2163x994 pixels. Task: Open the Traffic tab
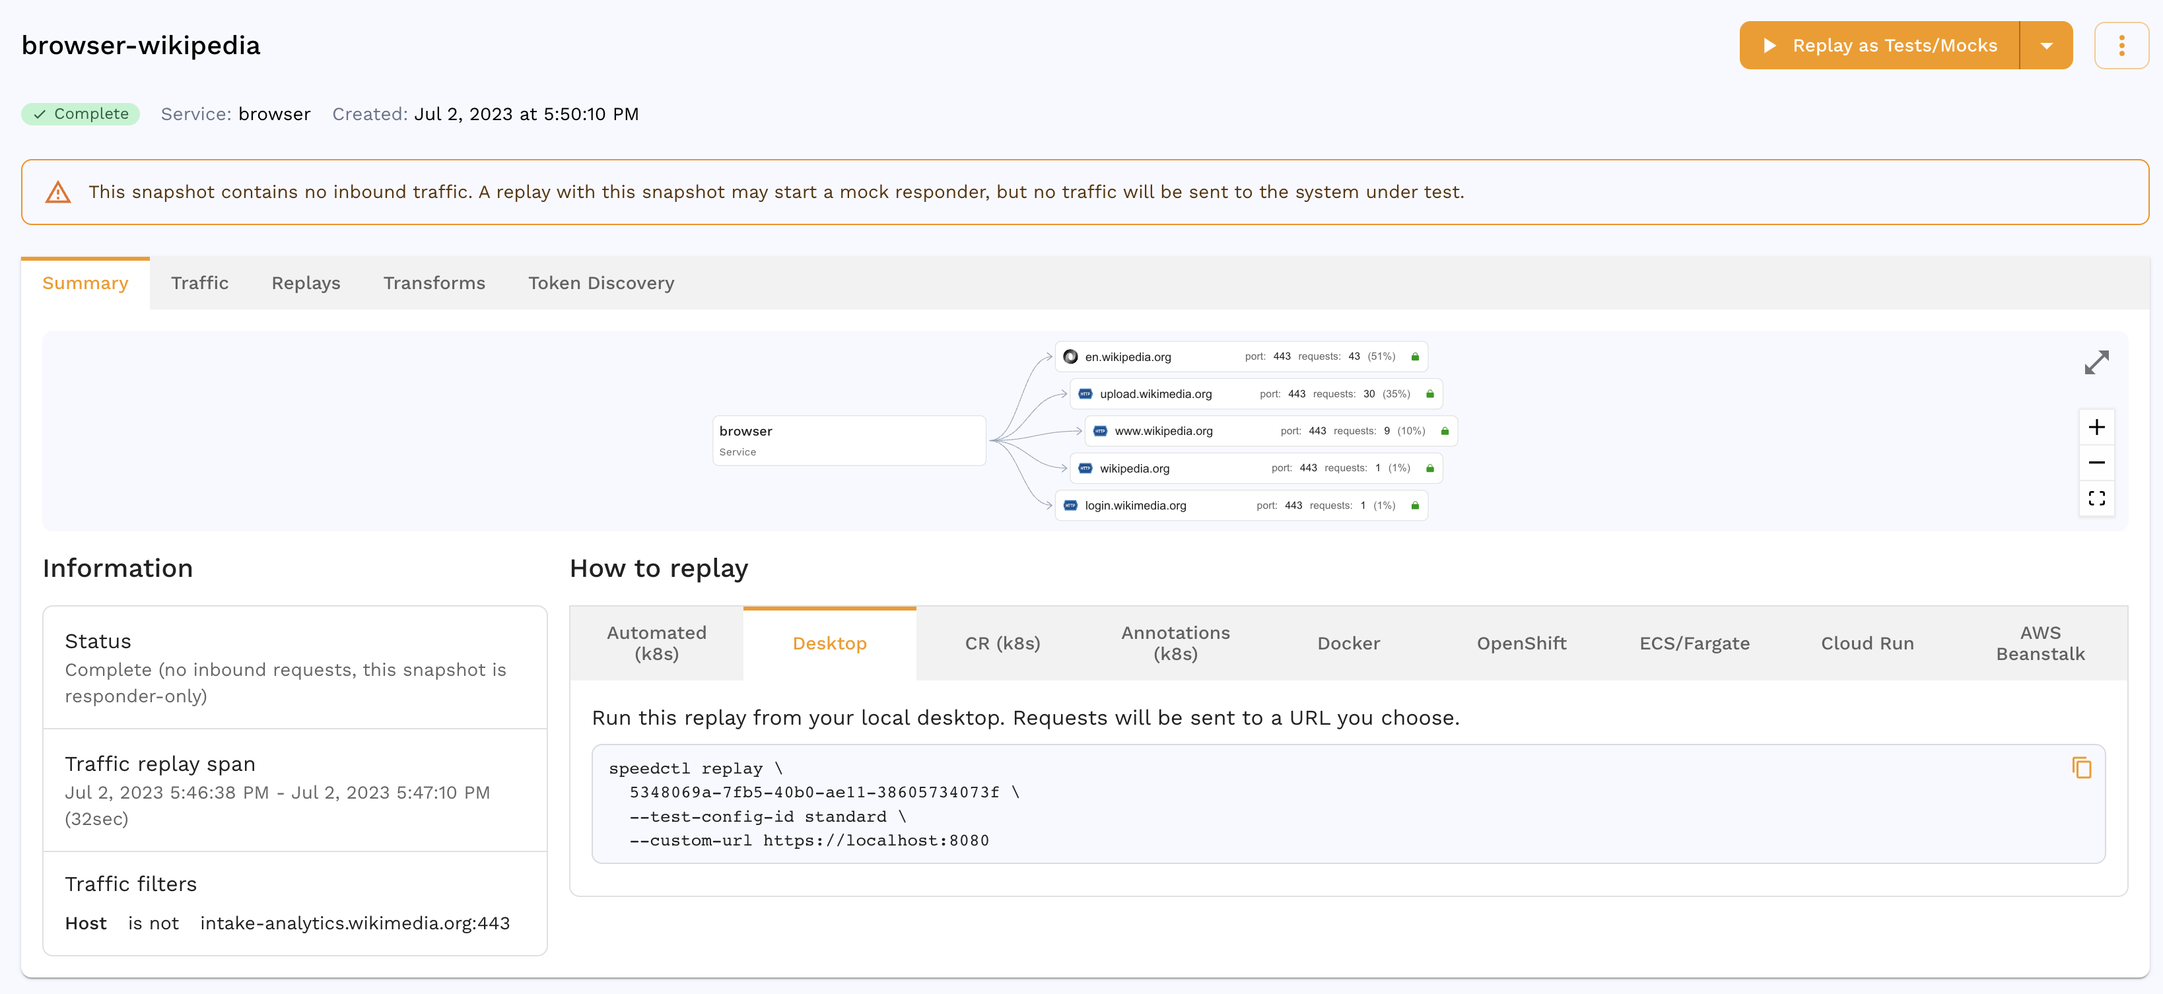[x=200, y=283]
